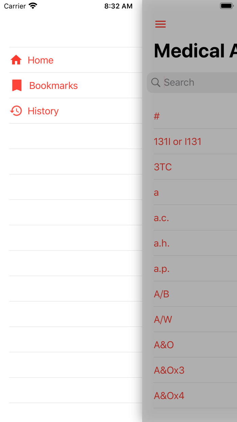Select the a.c. abbreviation
This screenshot has width=237, height=422.
click(x=161, y=218)
